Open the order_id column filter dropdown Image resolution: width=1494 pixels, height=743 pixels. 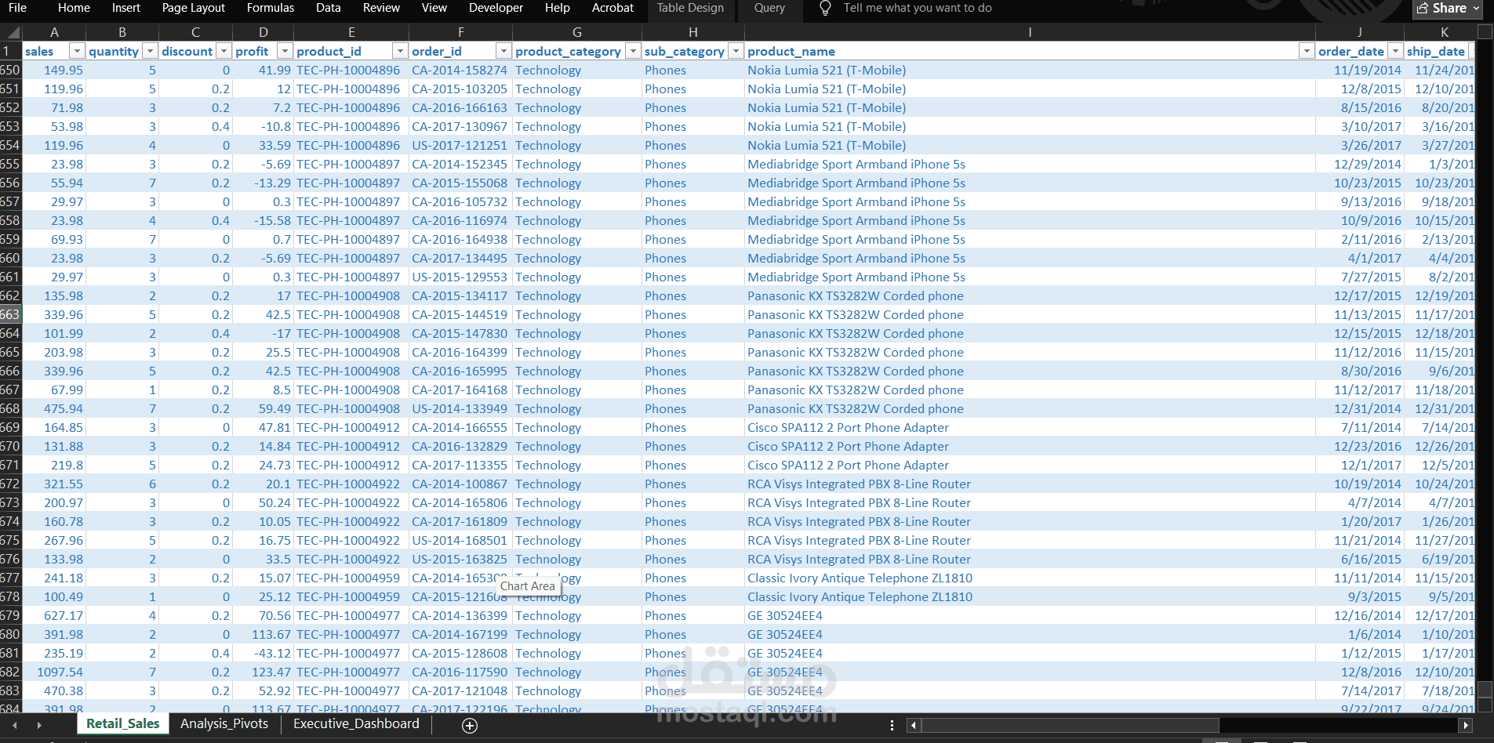click(504, 51)
